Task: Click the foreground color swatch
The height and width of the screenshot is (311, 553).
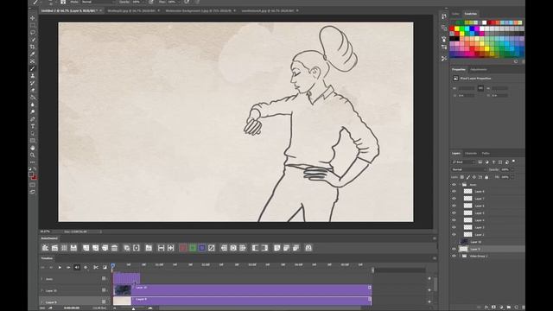Action: (31, 175)
